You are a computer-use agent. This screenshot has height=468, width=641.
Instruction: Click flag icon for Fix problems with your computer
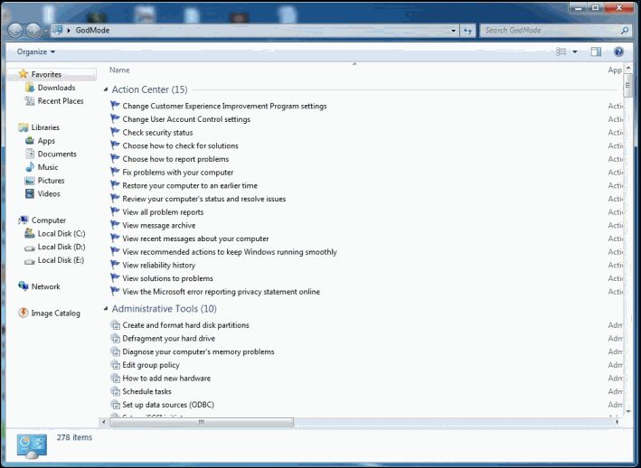pos(115,172)
